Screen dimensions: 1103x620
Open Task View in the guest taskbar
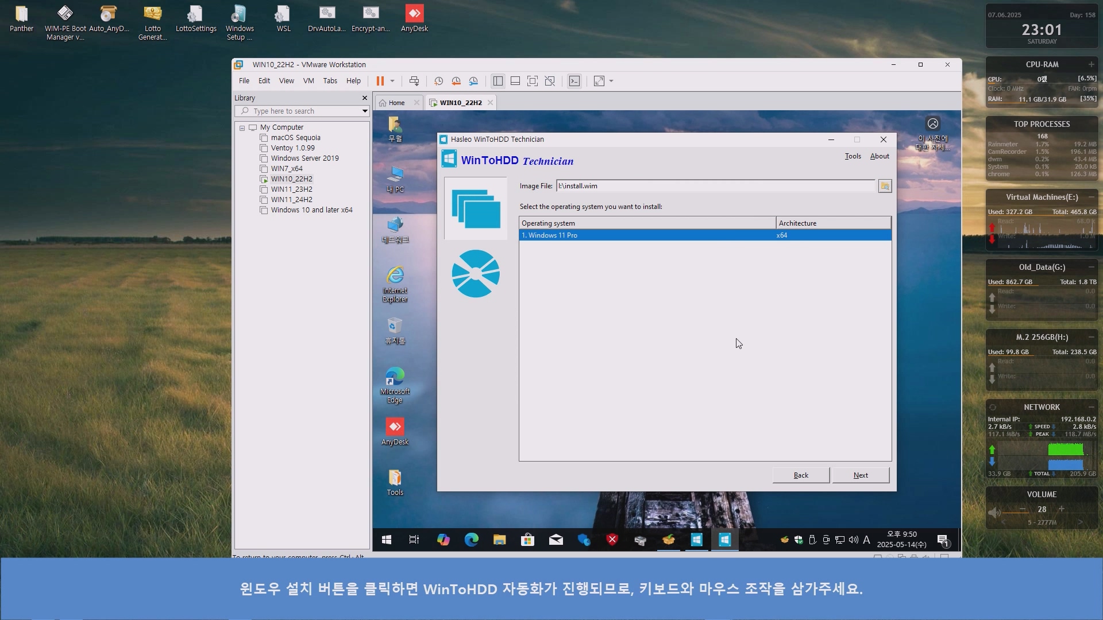point(414,540)
